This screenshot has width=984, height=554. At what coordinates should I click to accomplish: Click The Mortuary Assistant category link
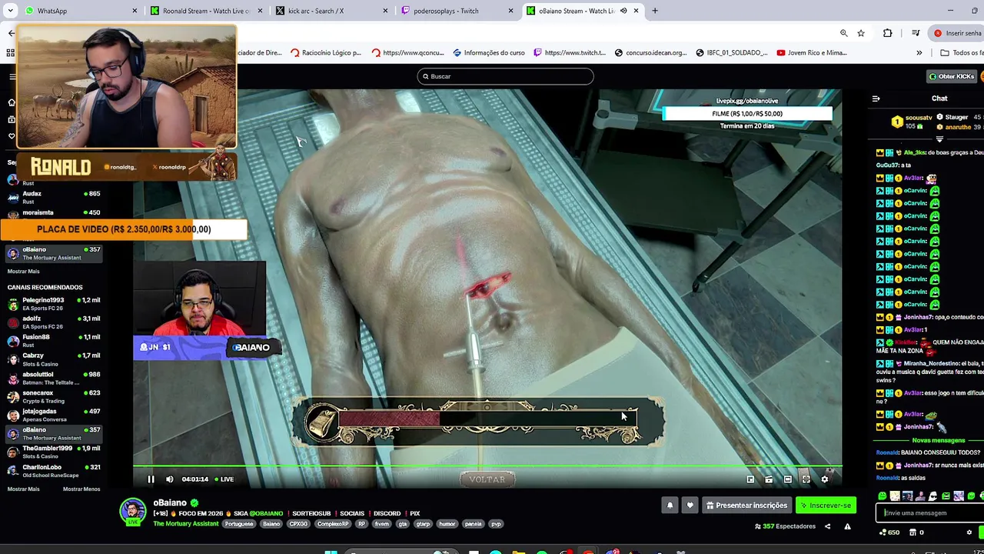click(x=186, y=524)
